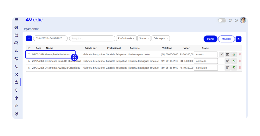
Task: Open the date range 01/01/2026 - 04/02/2026 field
Action: pyautogui.click(x=50, y=38)
